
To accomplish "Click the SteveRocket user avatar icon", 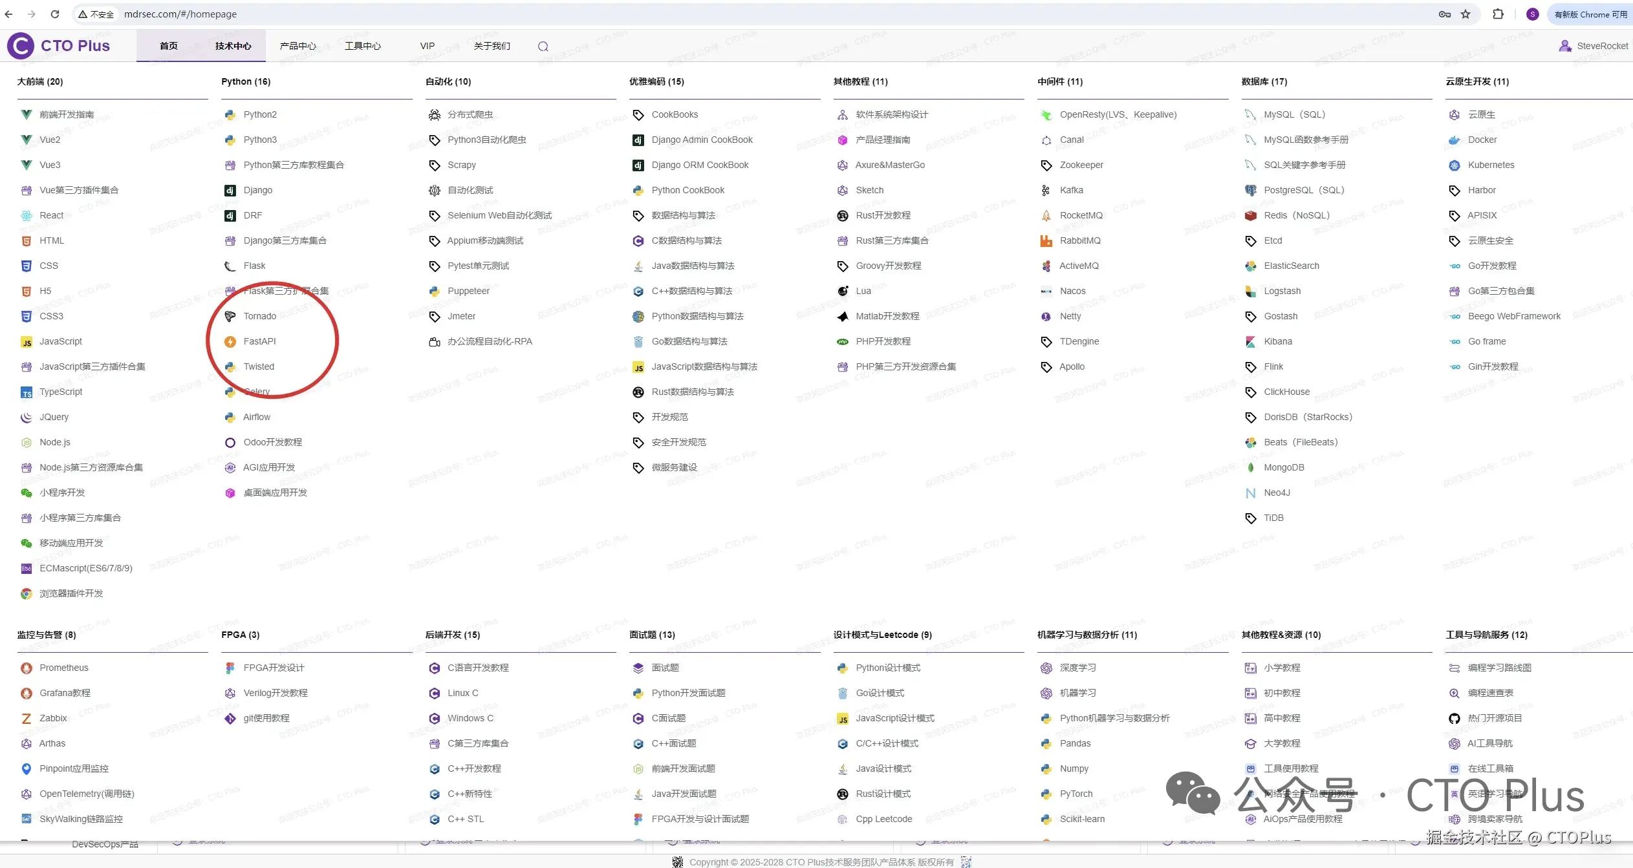I will [1564, 46].
